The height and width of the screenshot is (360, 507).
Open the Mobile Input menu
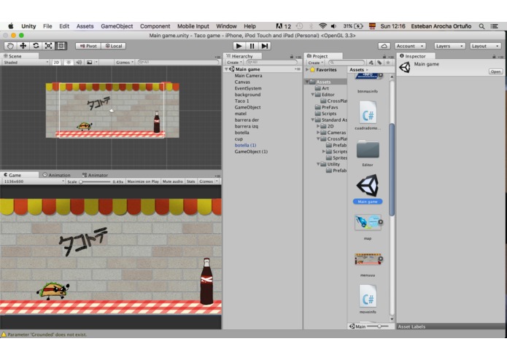click(193, 26)
